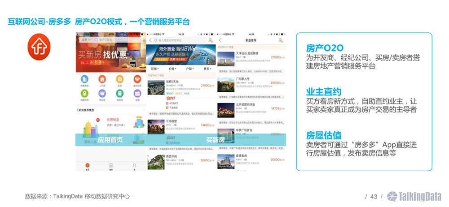Click the 新盘推荐 screen title
The height and width of the screenshot is (207, 449).
point(251,40)
